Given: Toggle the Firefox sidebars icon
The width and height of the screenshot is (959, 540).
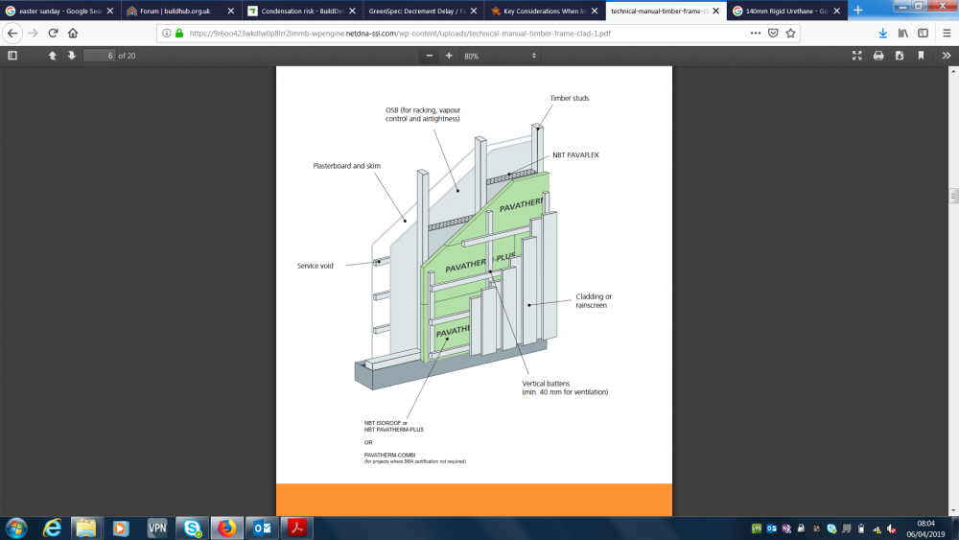Looking at the screenshot, I should [x=923, y=33].
